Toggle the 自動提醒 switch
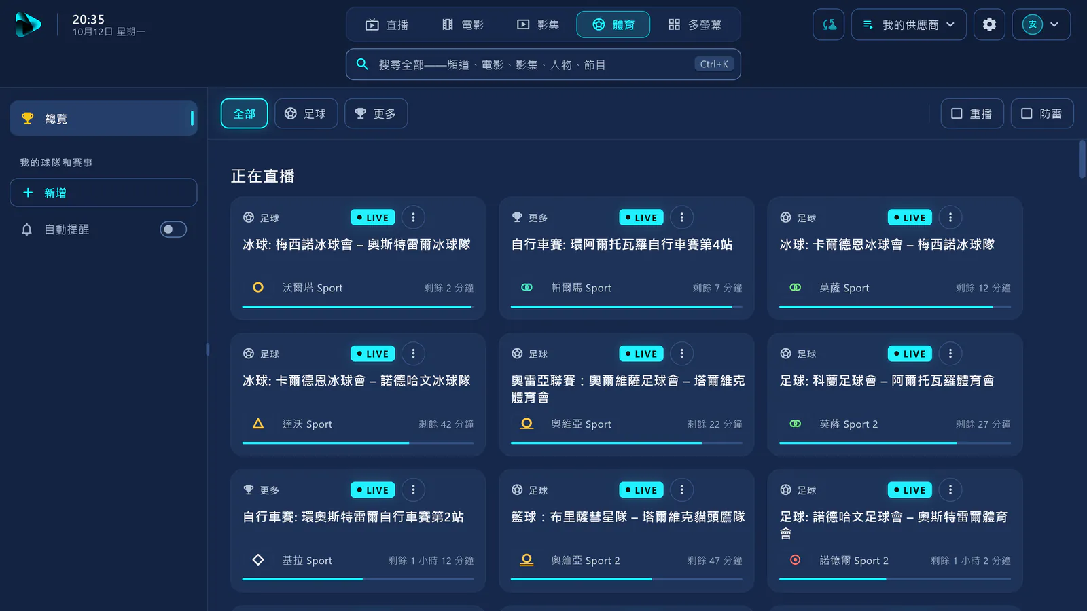The height and width of the screenshot is (611, 1087). (x=173, y=229)
